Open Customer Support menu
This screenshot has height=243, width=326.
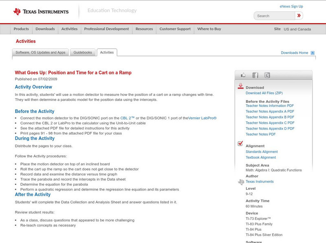coord(175,29)
